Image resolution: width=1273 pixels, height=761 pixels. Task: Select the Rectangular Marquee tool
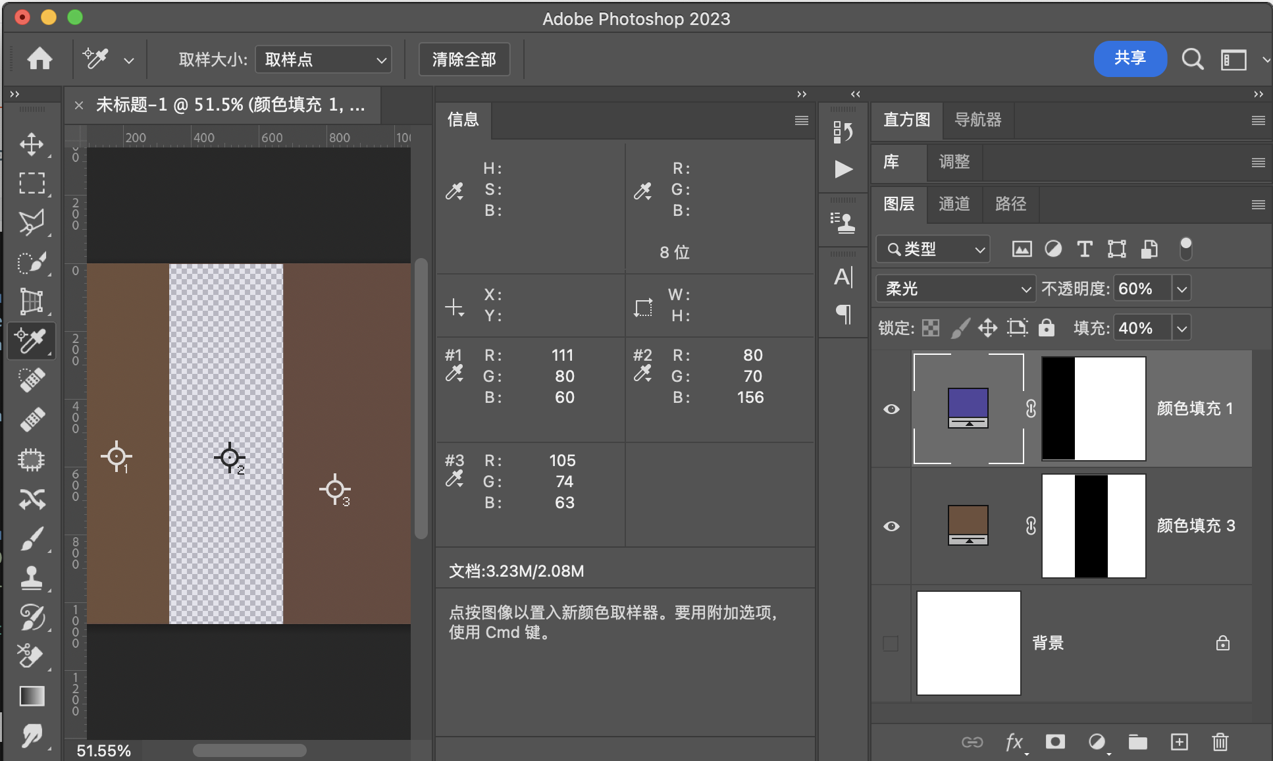coord(31,183)
